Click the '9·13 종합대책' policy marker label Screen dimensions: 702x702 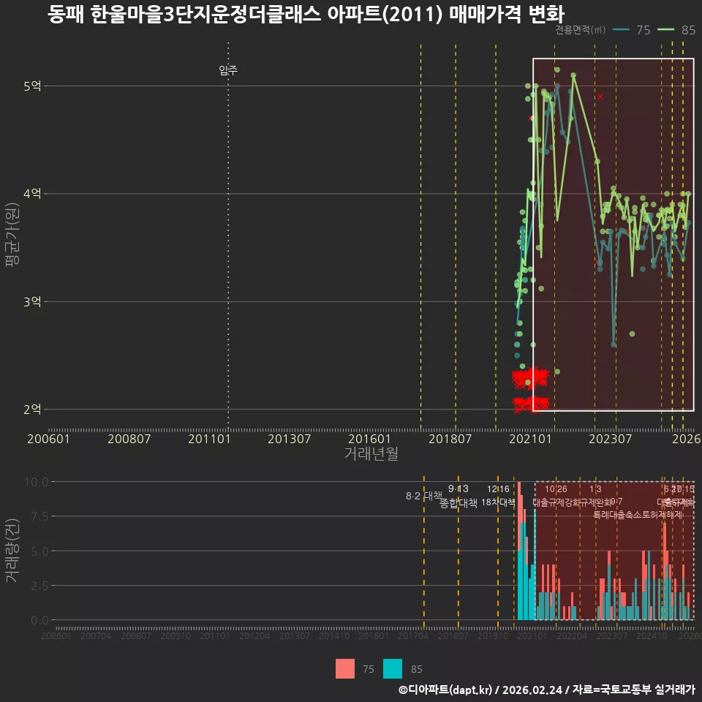[x=458, y=496]
